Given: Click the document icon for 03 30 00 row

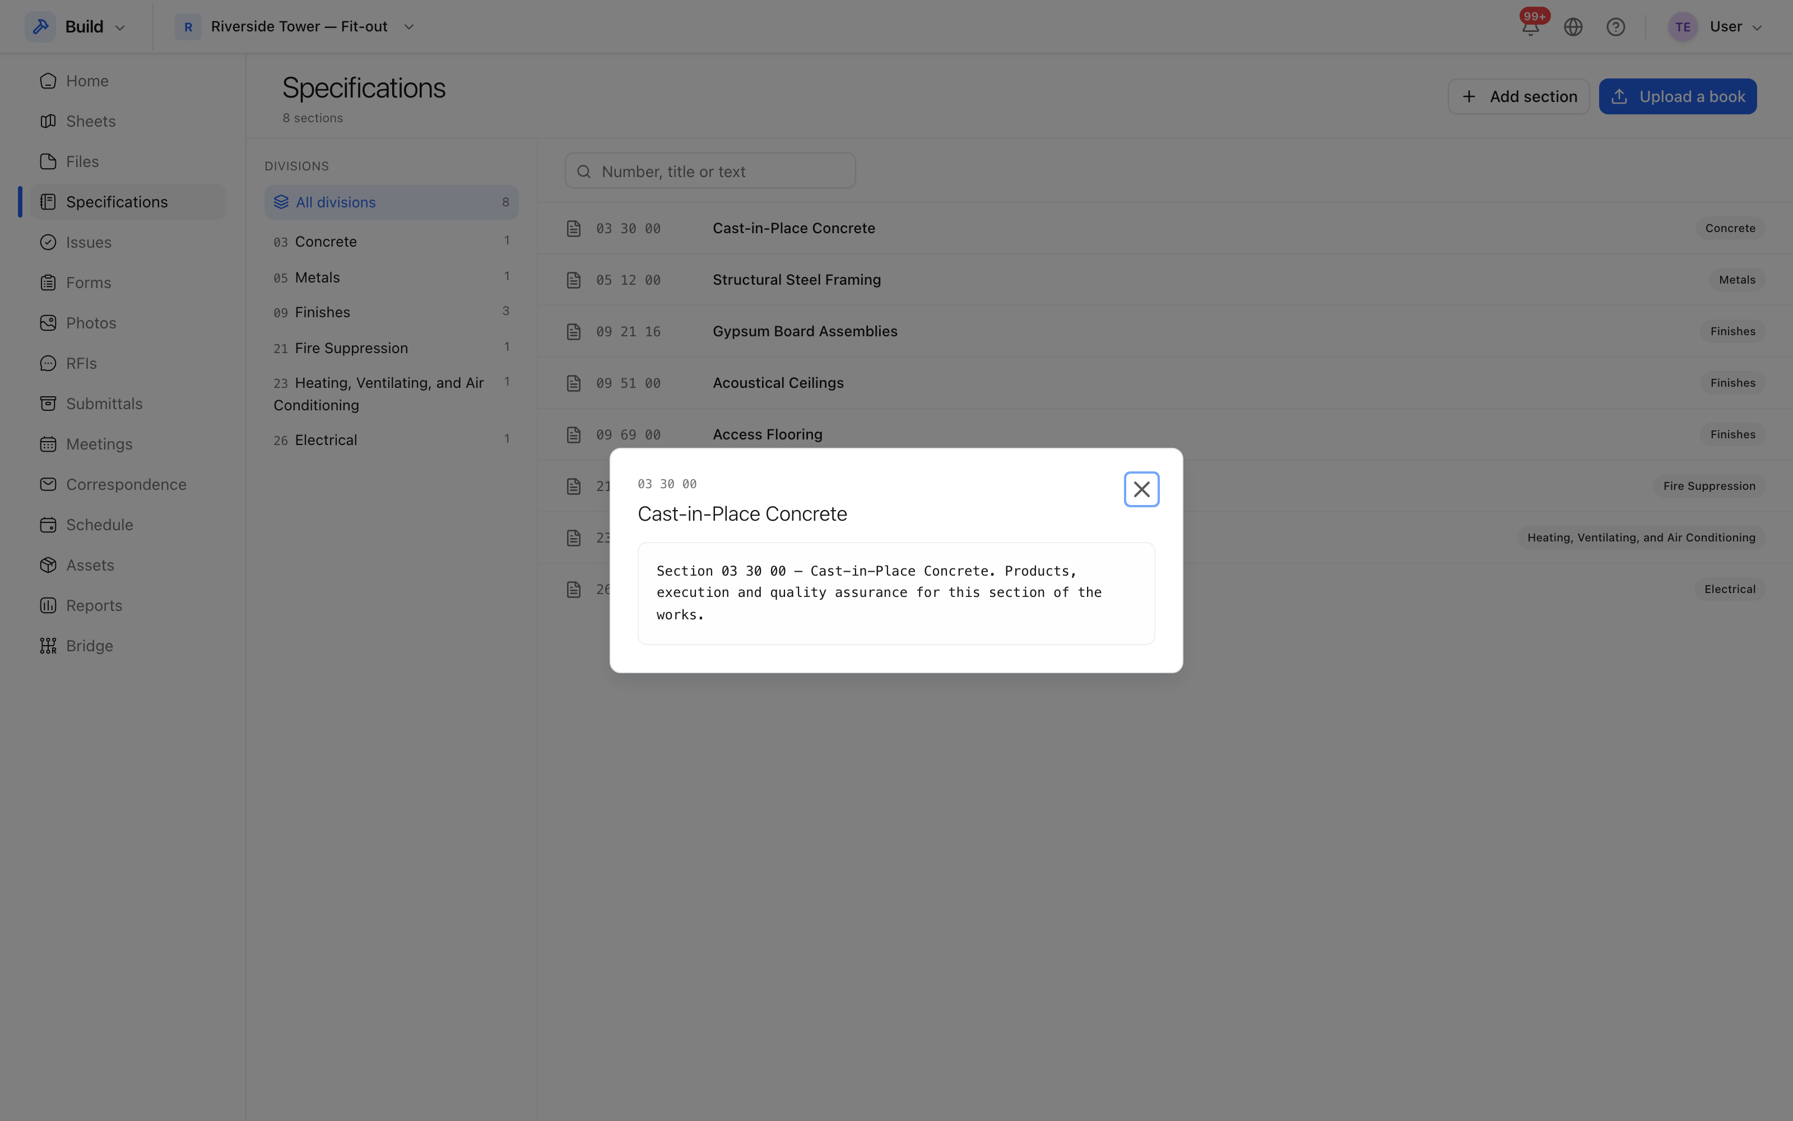Looking at the screenshot, I should point(573,228).
